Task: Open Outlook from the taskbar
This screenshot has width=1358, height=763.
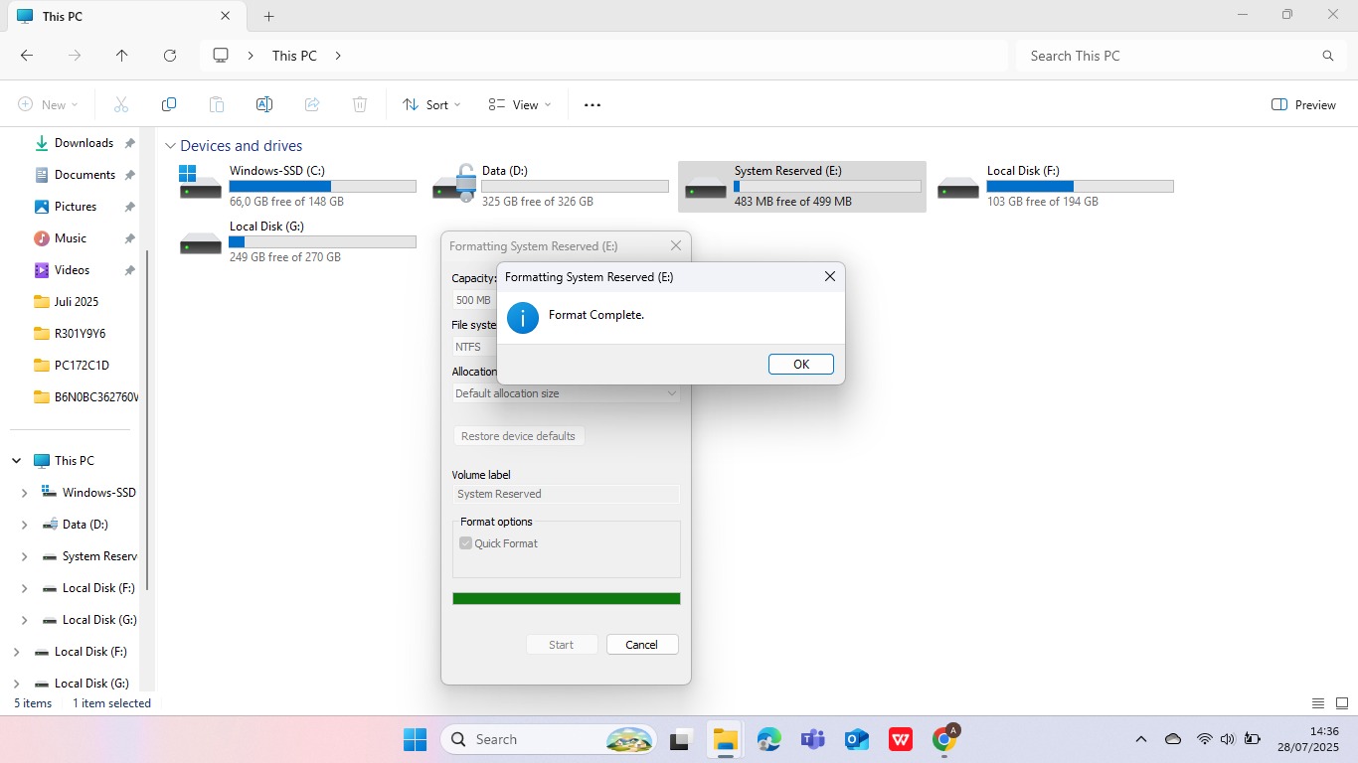Action: click(856, 739)
